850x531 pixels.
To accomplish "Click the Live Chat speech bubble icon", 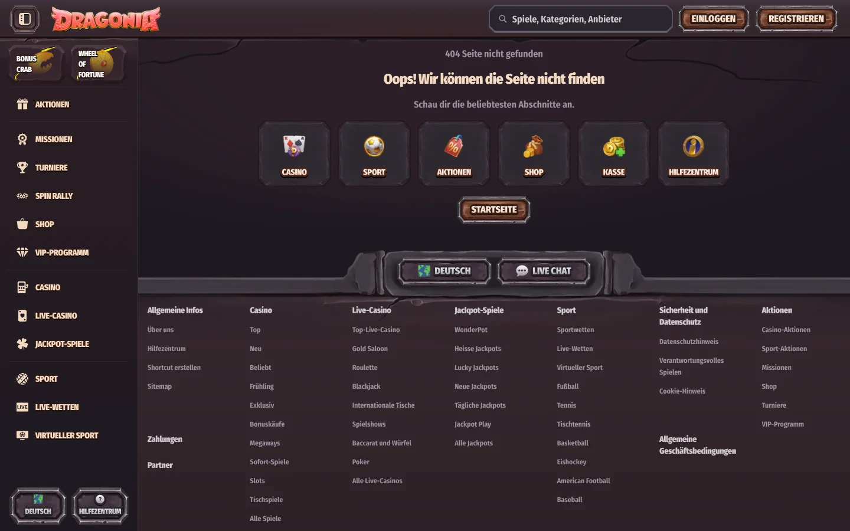I will pyautogui.click(x=522, y=271).
